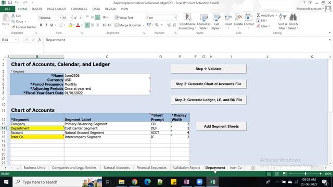The height and width of the screenshot is (187, 333).
Task: Add a new sheet with the plus icon
Action: coord(253,168)
